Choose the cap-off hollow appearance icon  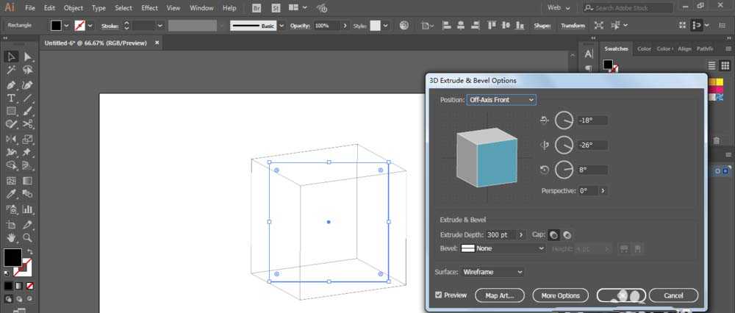[567, 234]
